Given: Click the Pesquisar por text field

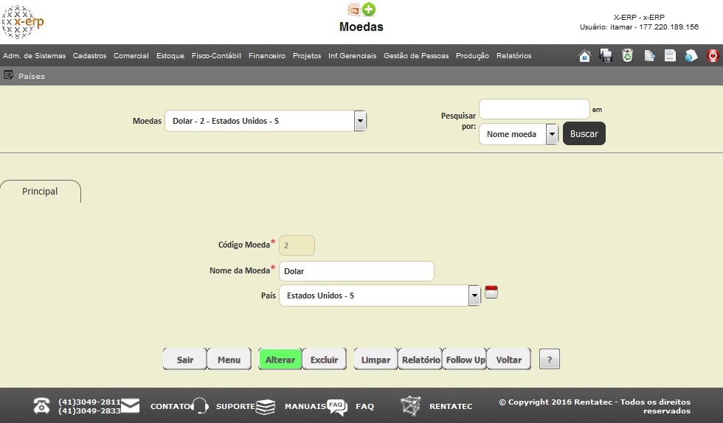Looking at the screenshot, I should (534, 109).
